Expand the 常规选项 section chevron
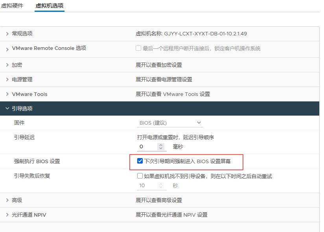Screen dimensions: 324x232 [7, 34]
